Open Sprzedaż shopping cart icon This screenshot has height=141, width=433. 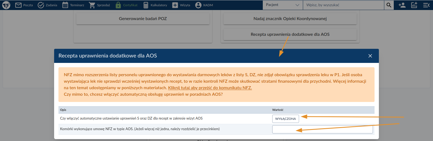coord(92,5)
